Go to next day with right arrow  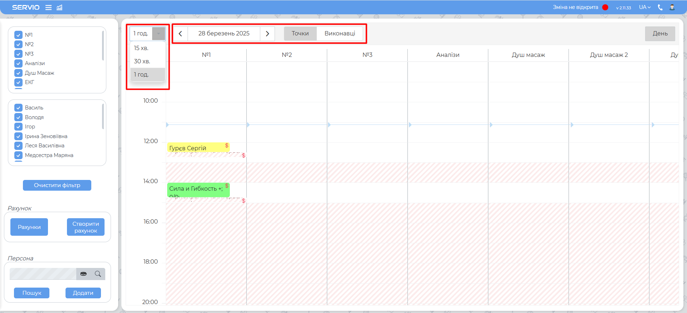(267, 34)
